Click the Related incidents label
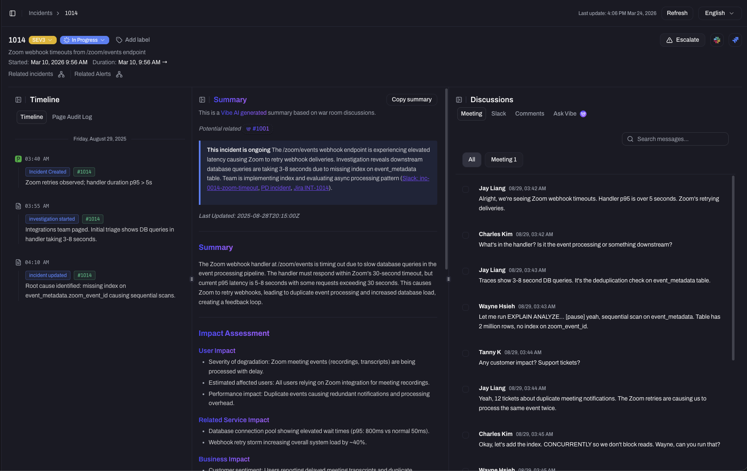 [x=31, y=74]
